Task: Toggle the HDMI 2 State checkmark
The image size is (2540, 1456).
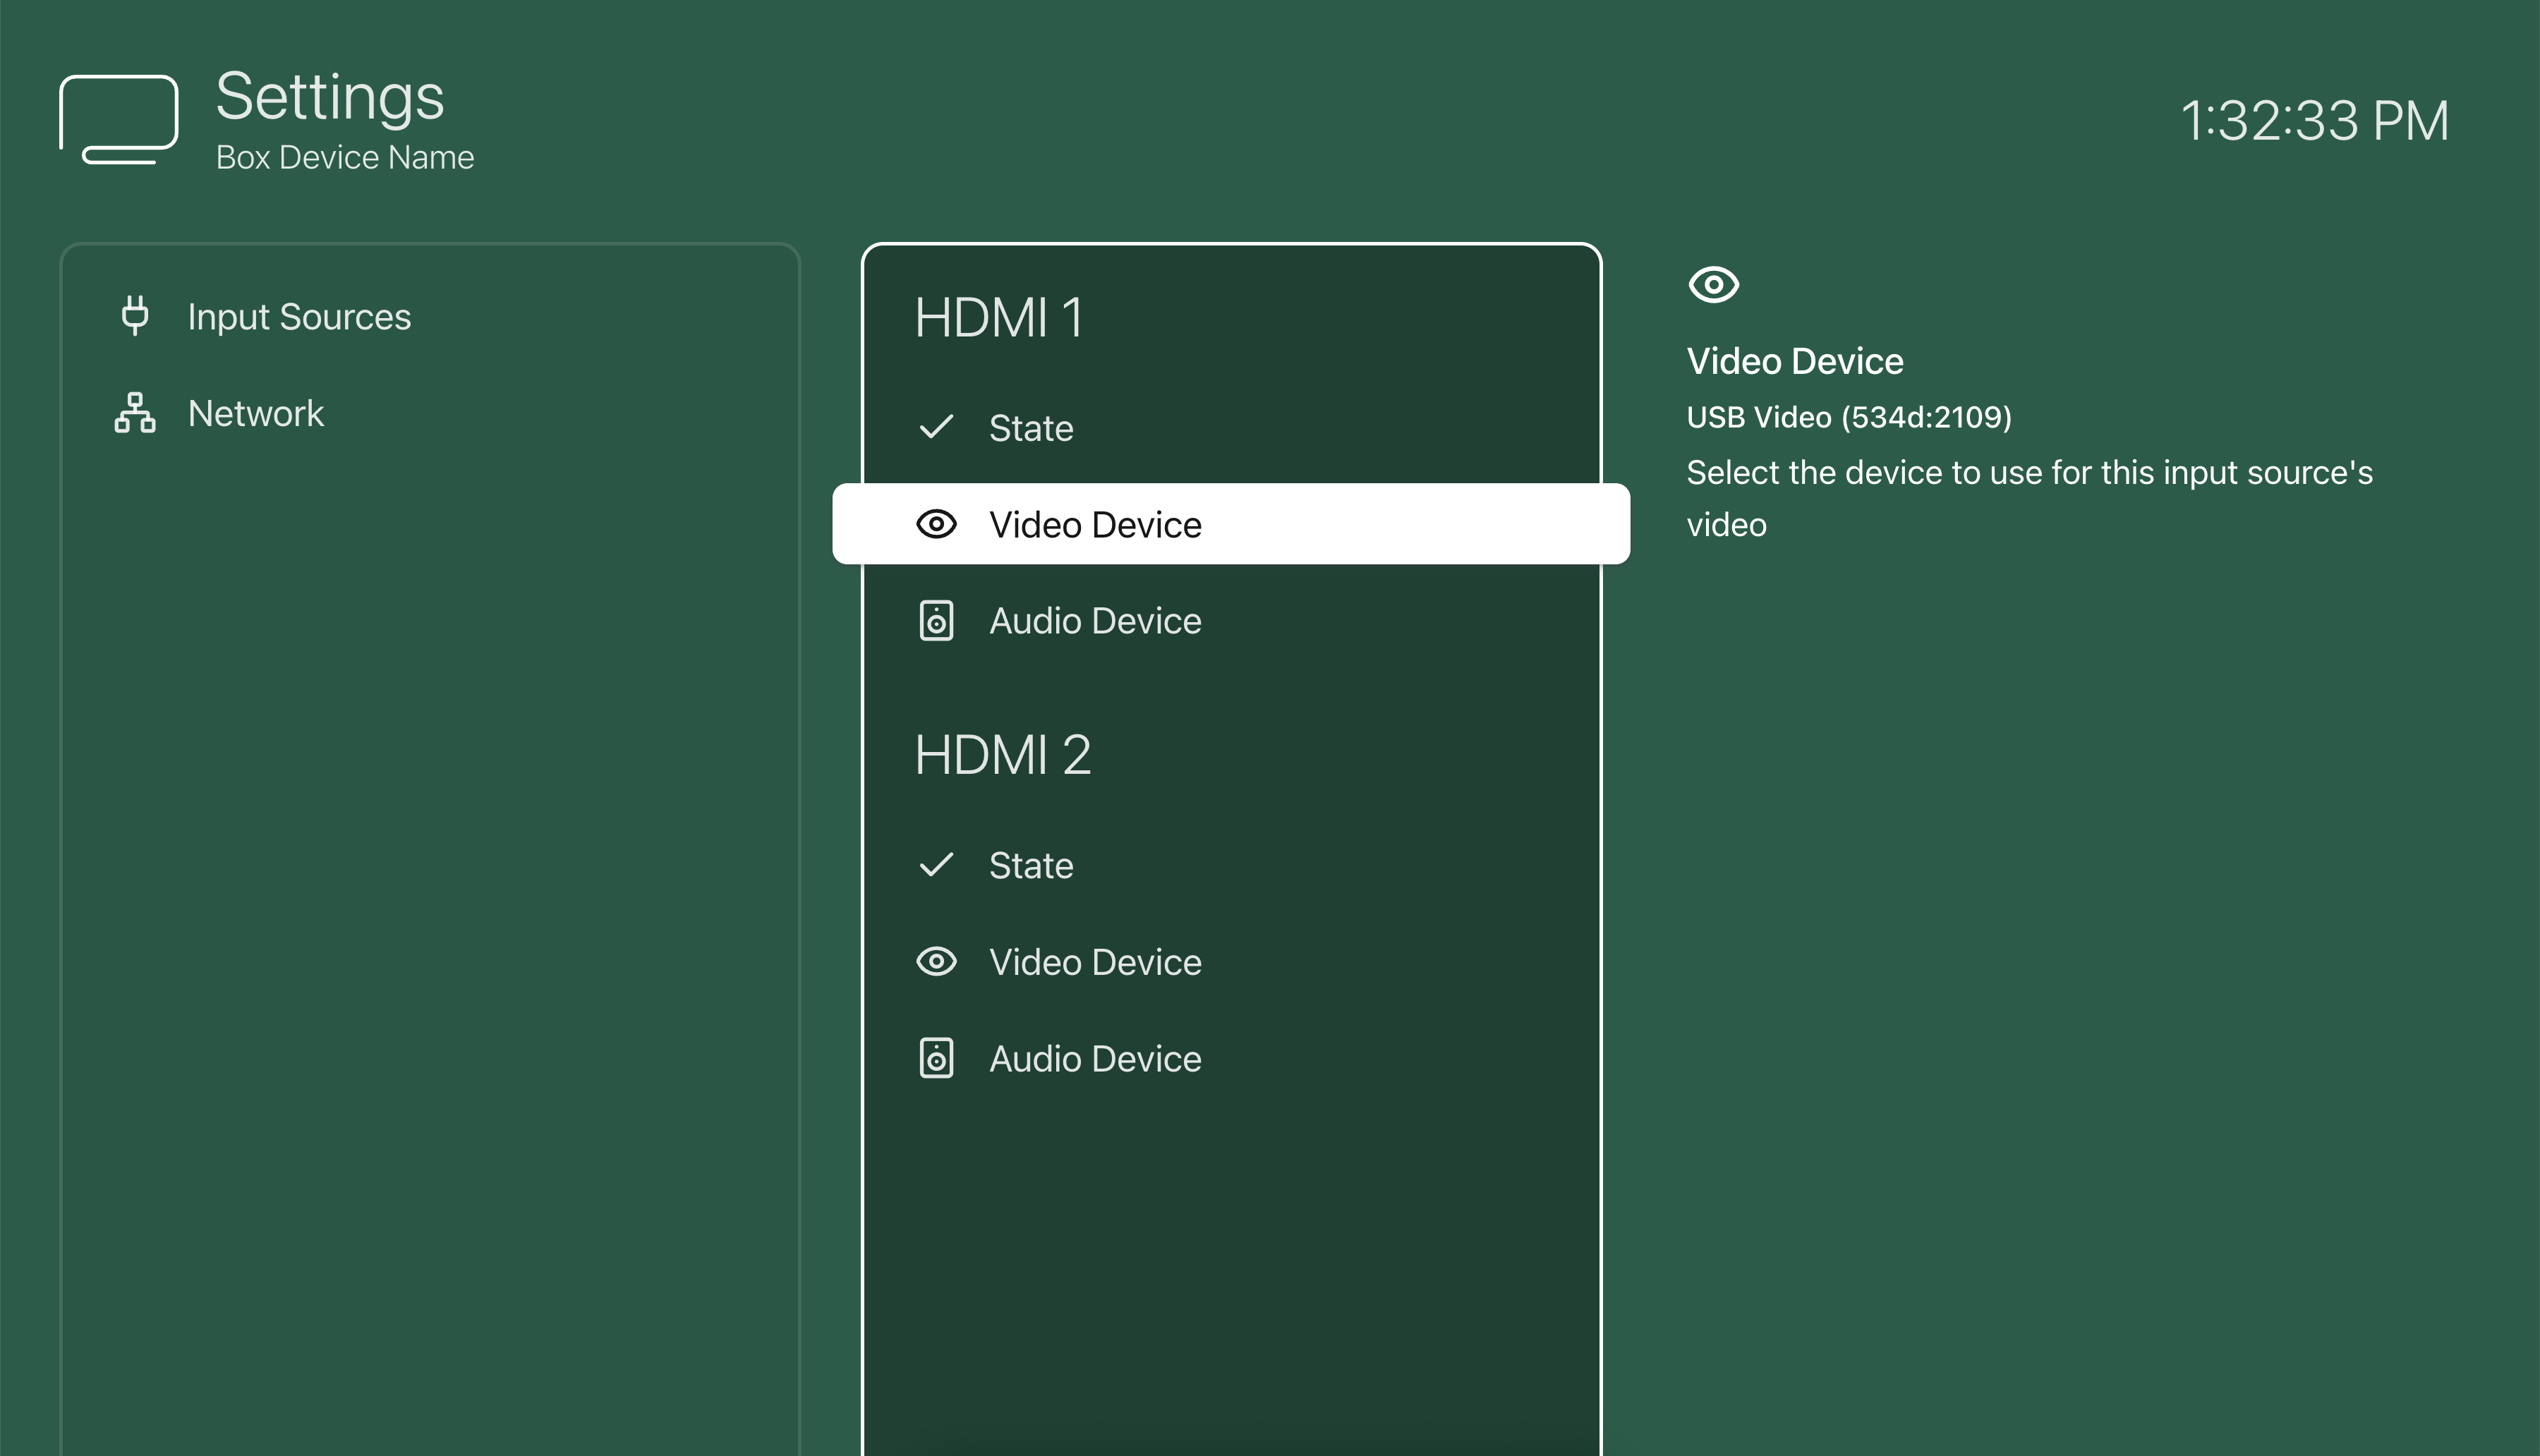Action: [x=936, y=865]
